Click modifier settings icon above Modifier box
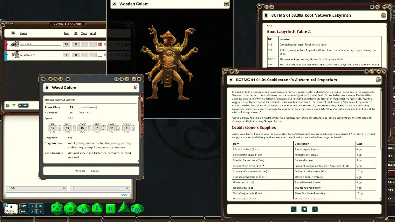395x222 pixels. pyautogui.click(x=6, y=205)
